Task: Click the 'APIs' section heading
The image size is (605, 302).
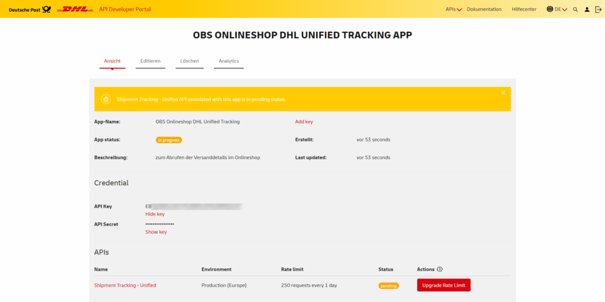Action: [102, 252]
